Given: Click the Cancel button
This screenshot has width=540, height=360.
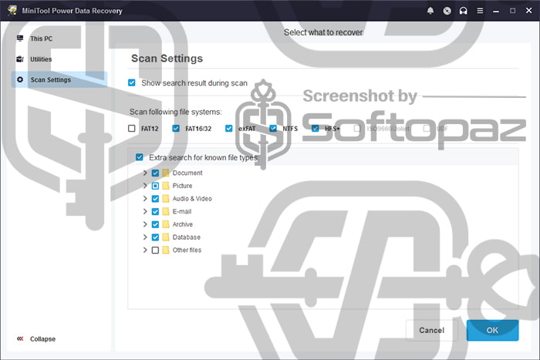Looking at the screenshot, I should (x=431, y=330).
